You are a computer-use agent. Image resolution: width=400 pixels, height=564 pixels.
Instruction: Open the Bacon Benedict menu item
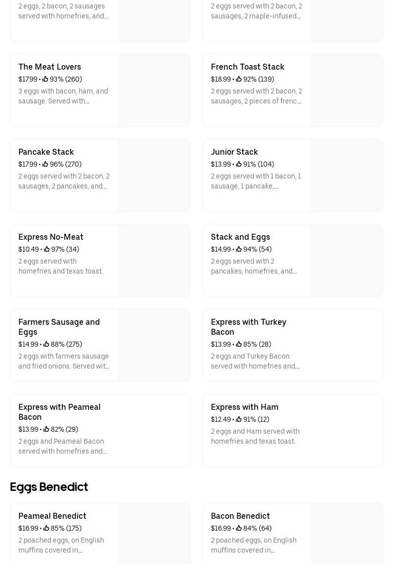pyautogui.click(x=240, y=516)
